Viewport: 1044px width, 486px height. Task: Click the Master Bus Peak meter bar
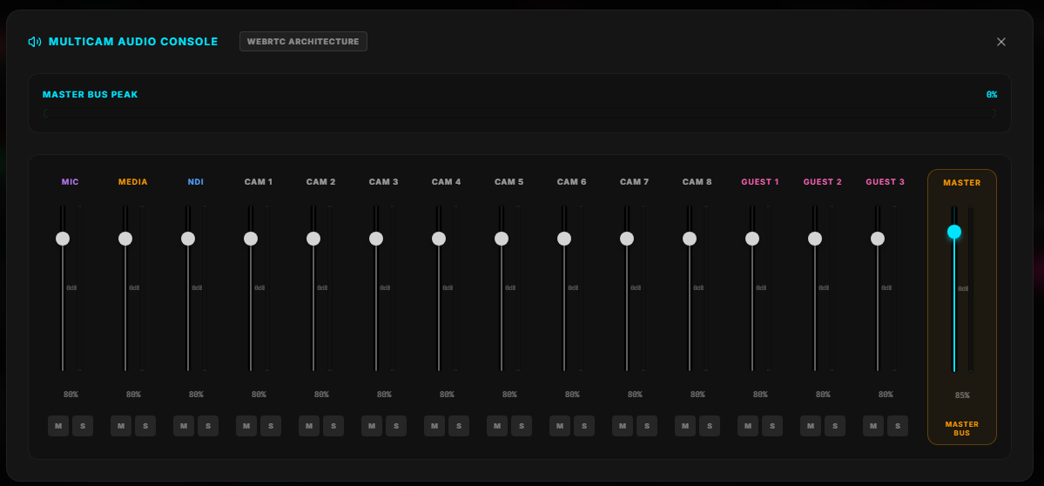(x=519, y=113)
